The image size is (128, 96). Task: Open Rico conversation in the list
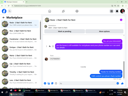(20, 32)
